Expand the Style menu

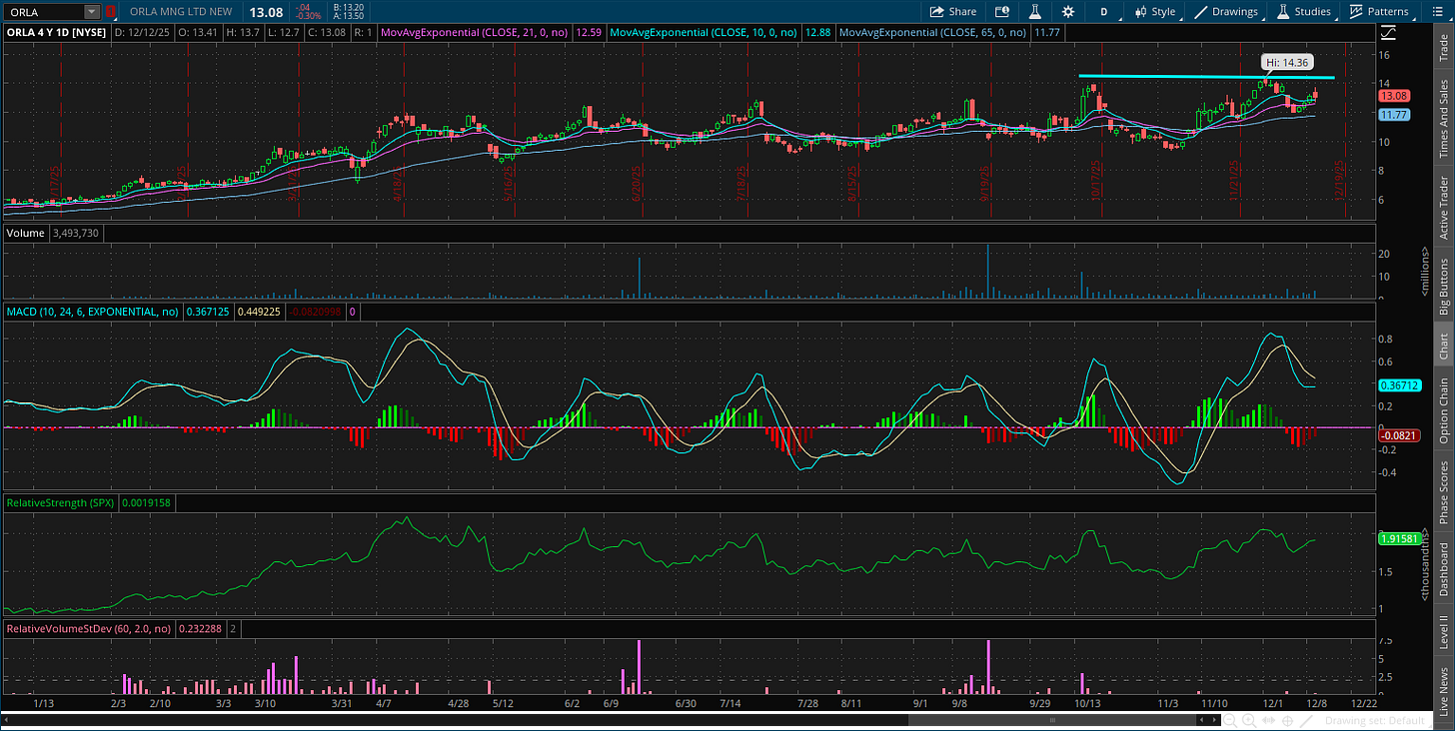[x=1155, y=12]
